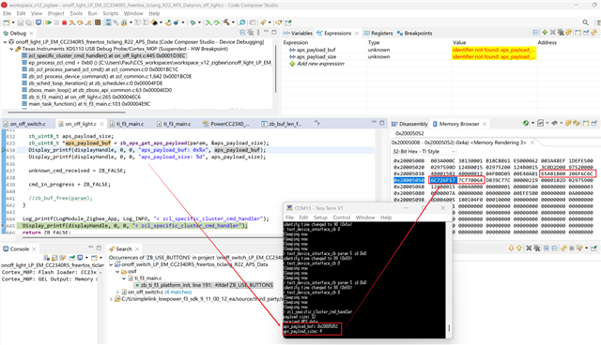Click Remove All Expressions double-X icon
Image resolution: width=601 pixels, height=345 pixels.
[x=561, y=33]
